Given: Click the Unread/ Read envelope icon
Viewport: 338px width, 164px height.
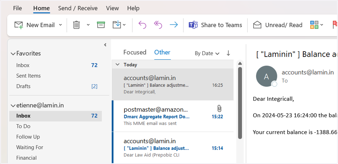Looking at the screenshot, I should [257, 25].
